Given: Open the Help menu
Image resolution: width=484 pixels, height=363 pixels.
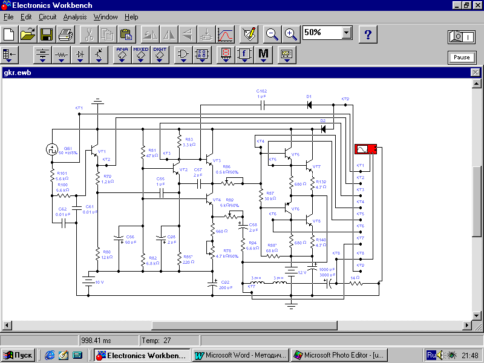Looking at the screenshot, I should coord(131,17).
